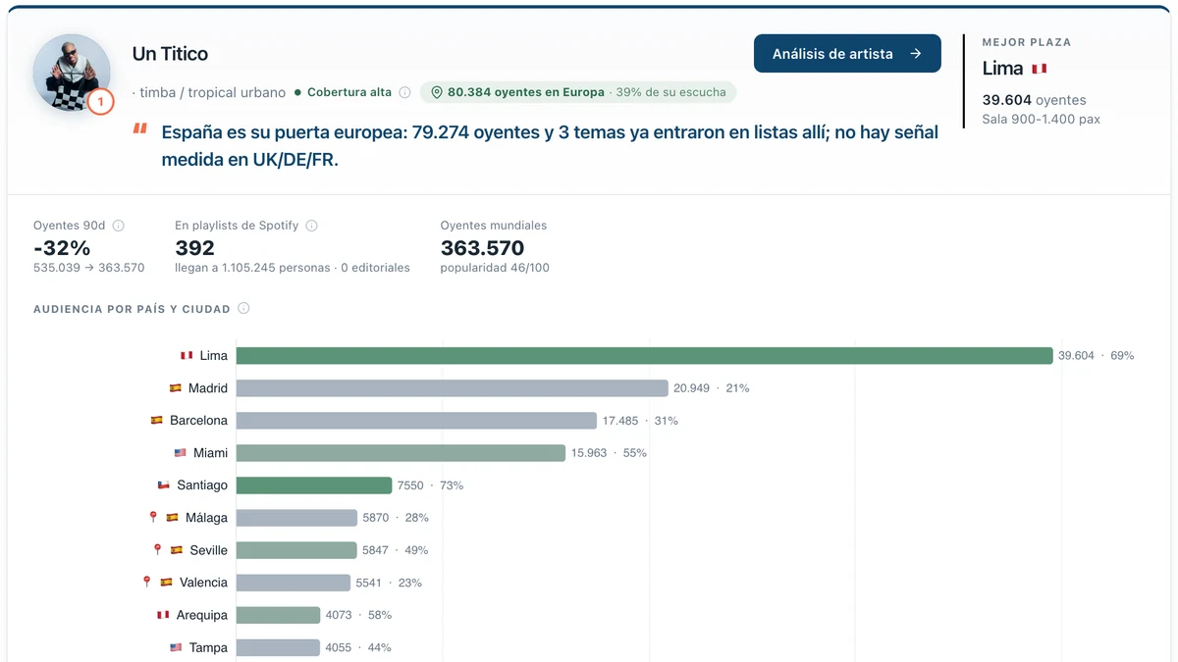Click the popularidad 46/100 text
The image size is (1178, 662).
pos(495,268)
